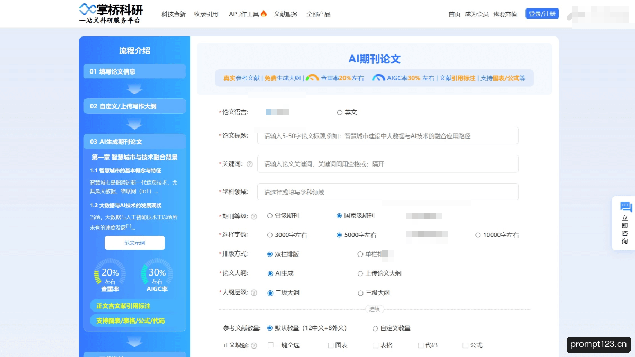Click heading 第一章 智慧城市与技术融合背景
Viewport: 635px width, 357px height.
pos(134,157)
